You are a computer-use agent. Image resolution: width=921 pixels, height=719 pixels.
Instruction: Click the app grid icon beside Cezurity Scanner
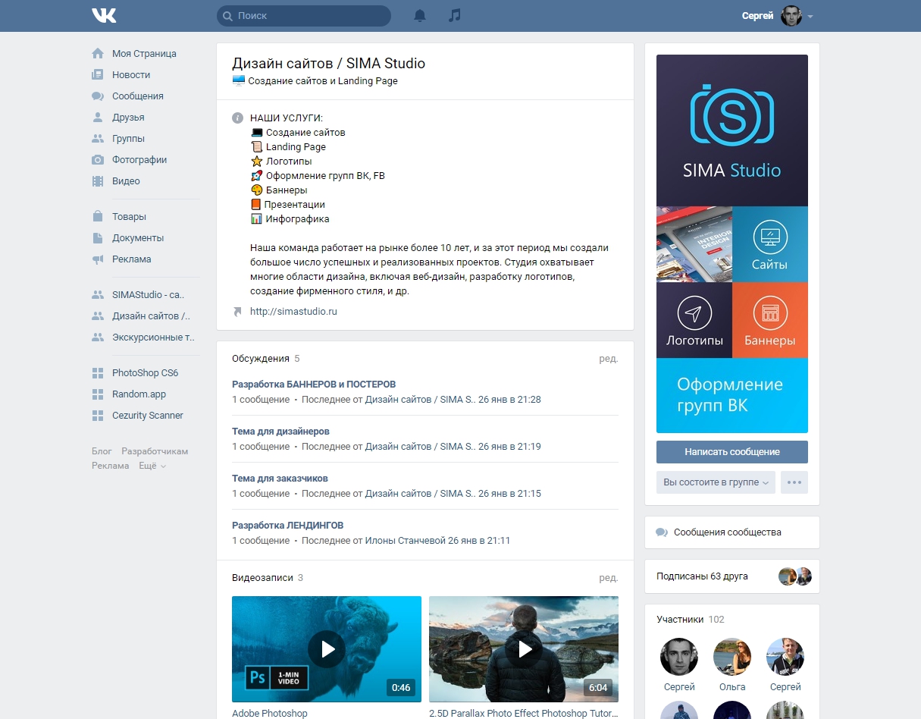[98, 416]
